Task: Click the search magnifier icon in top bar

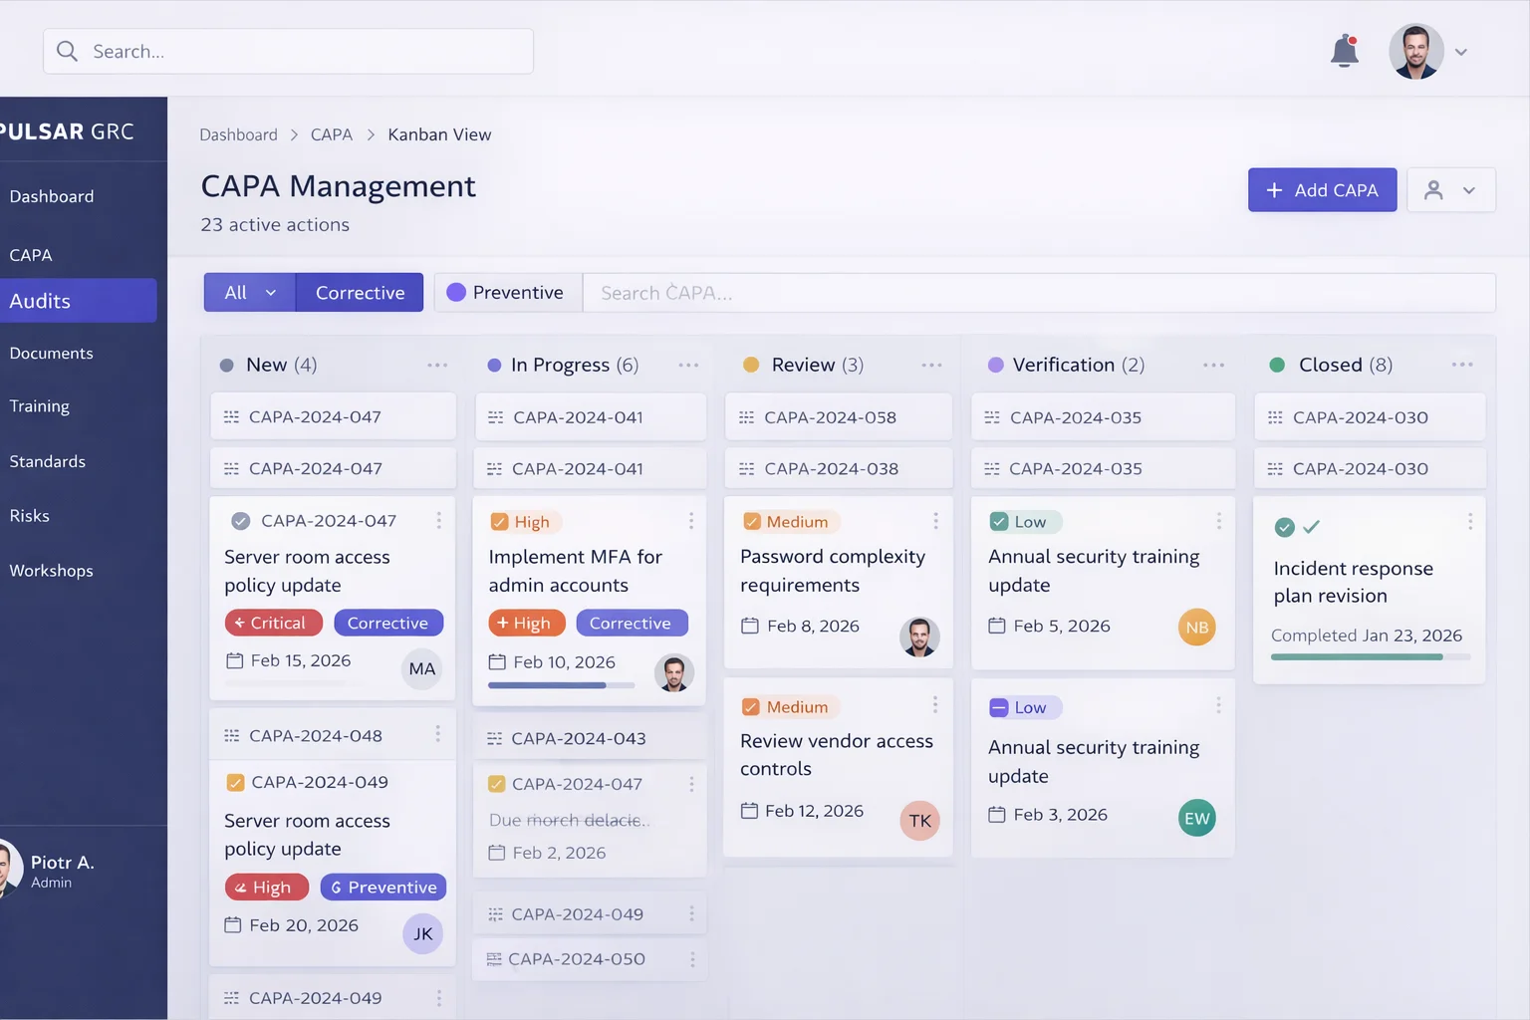Action: point(66,50)
